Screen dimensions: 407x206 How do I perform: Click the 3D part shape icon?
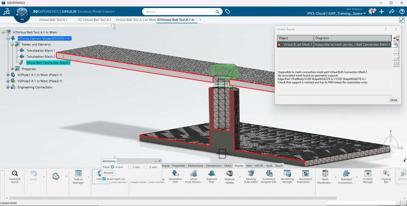(x=56, y=176)
